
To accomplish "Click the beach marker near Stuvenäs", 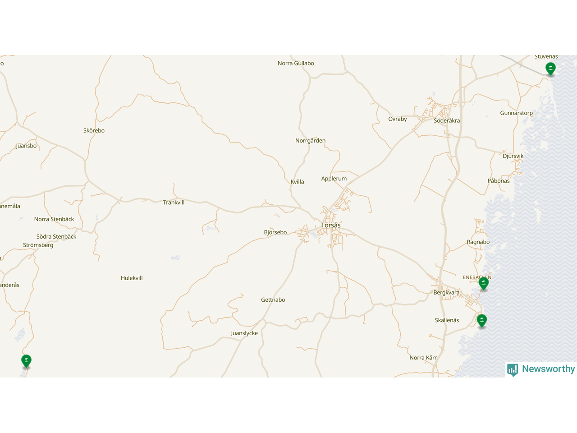I will click(550, 69).
